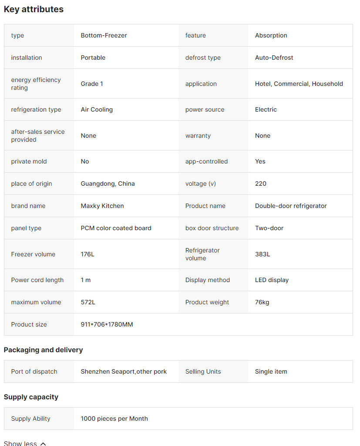Click the Air Cooling refrigeration value
This screenshot has height=446, width=360.
click(97, 109)
